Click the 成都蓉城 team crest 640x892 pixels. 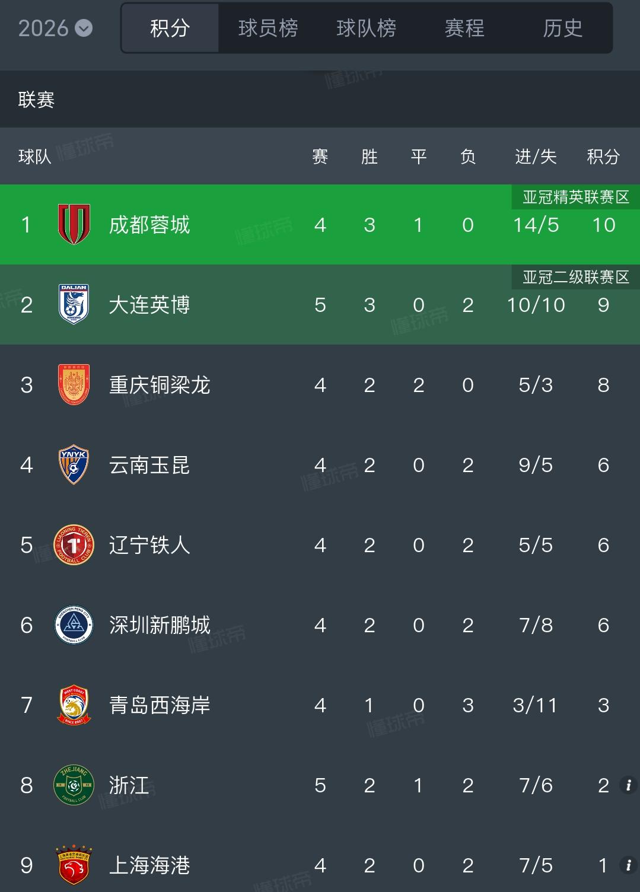(x=74, y=224)
